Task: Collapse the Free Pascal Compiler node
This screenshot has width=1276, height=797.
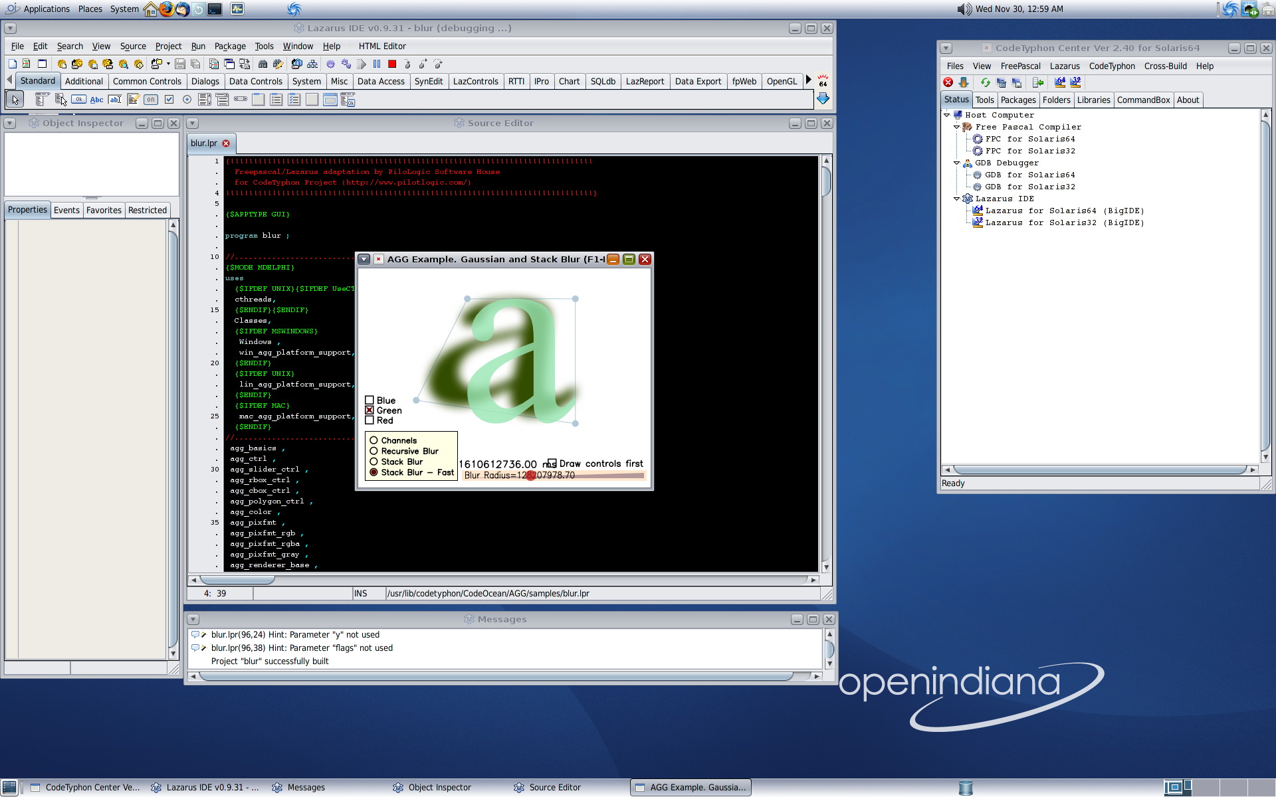Action: 957,127
